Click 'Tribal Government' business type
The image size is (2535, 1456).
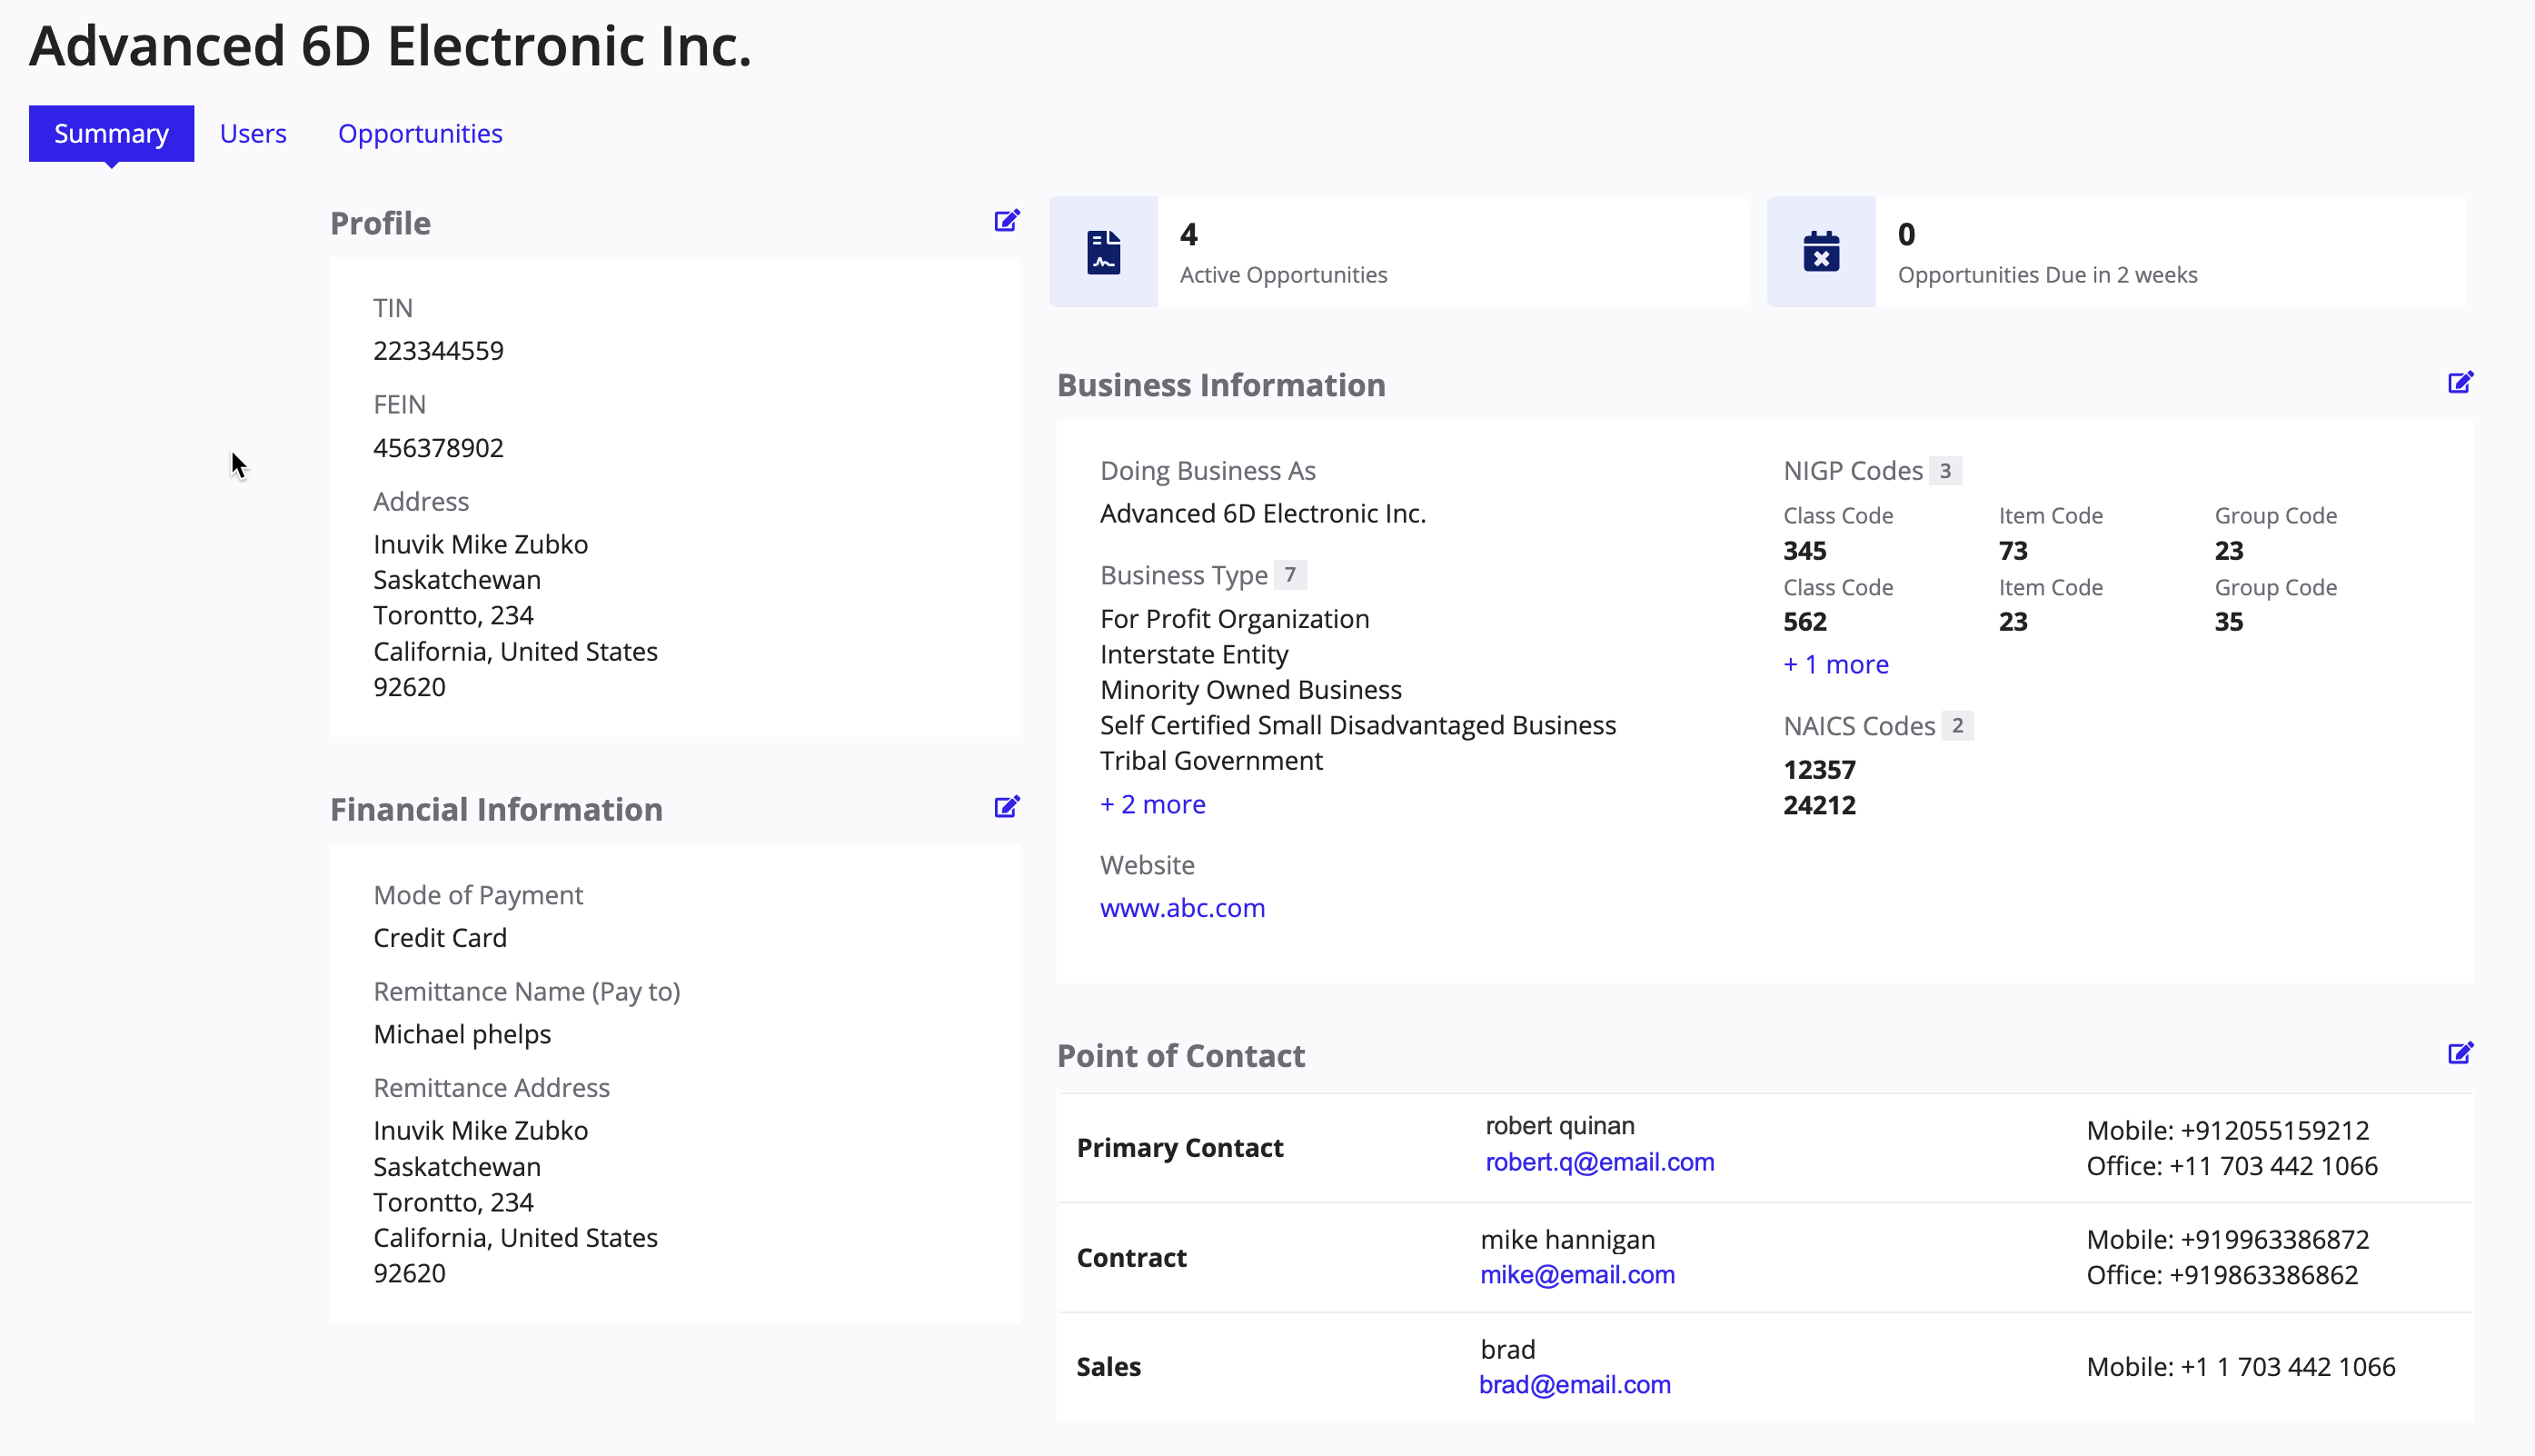click(1210, 760)
